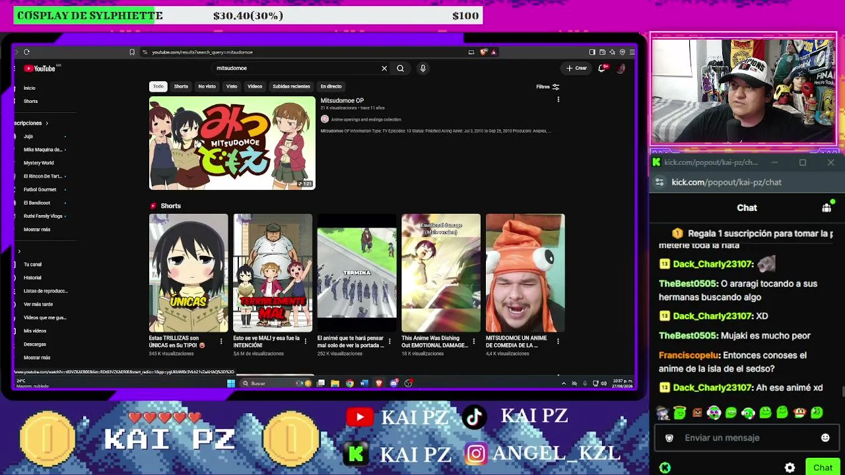
Task: Open options for MITSUDOMOE UN ANIME short
Action: click(558, 341)
